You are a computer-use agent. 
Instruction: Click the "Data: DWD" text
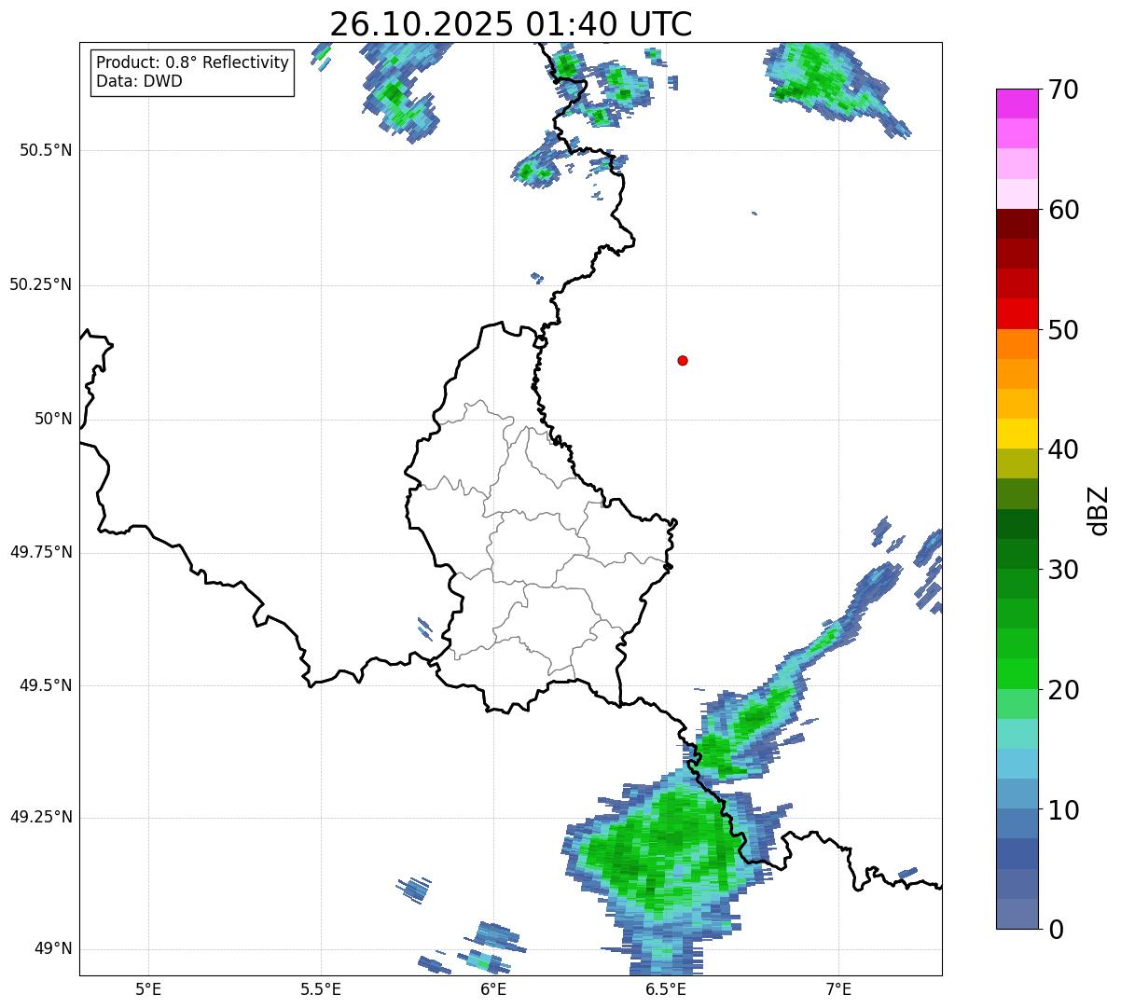coord(139,81)
